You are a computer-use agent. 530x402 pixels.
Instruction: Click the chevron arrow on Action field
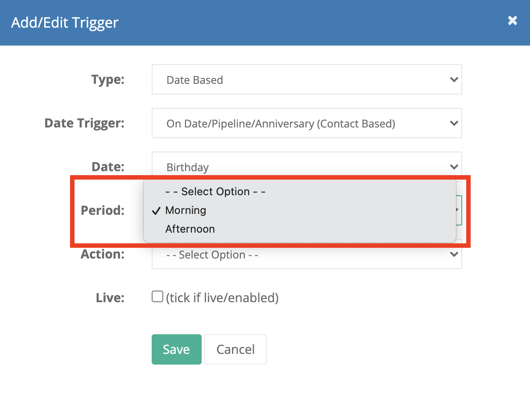pyautogui.click(x=454, y=254)
